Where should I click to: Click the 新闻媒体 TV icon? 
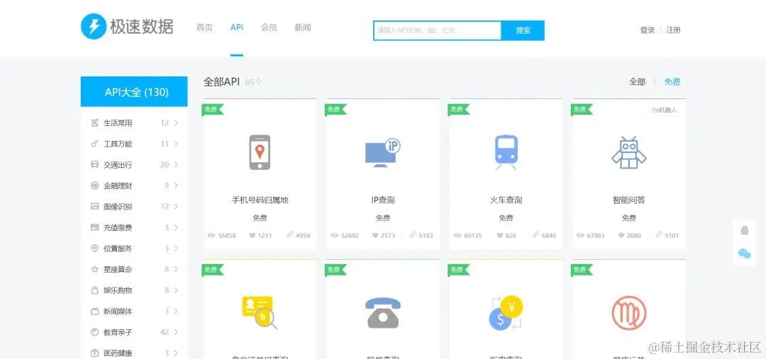point(95,311)
